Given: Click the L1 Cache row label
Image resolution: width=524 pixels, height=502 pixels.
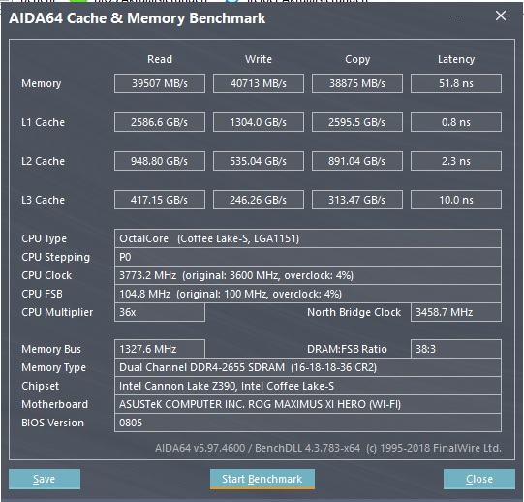Looking at the screenshot, I should pyautogui.click(x=43, y=122).
